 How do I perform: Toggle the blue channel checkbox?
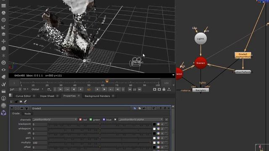pyautogui.click(x=104, y=120)
